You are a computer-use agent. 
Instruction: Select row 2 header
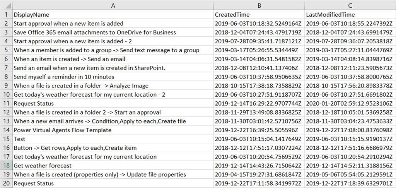coord(6,24)
